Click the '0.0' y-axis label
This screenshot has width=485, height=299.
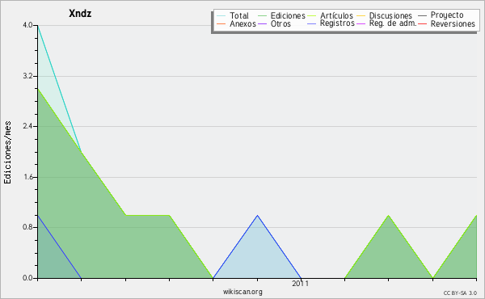27,278
